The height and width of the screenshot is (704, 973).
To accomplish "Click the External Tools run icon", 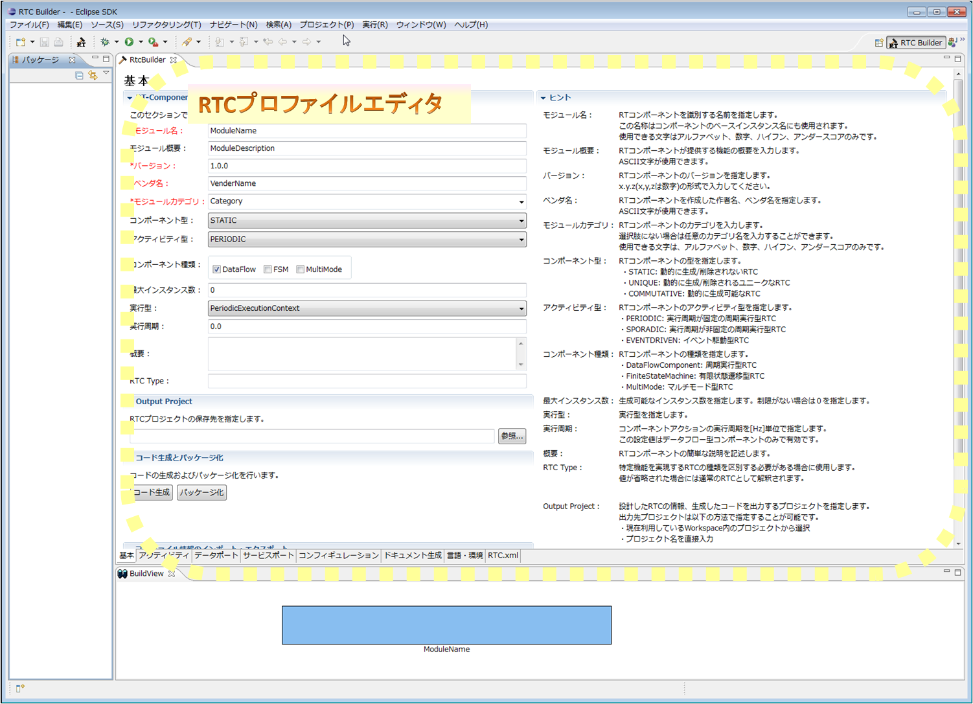I will [x=153, y=42].
